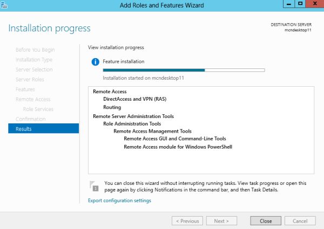
Task: Click the Previous button
Action: point(187,221)
